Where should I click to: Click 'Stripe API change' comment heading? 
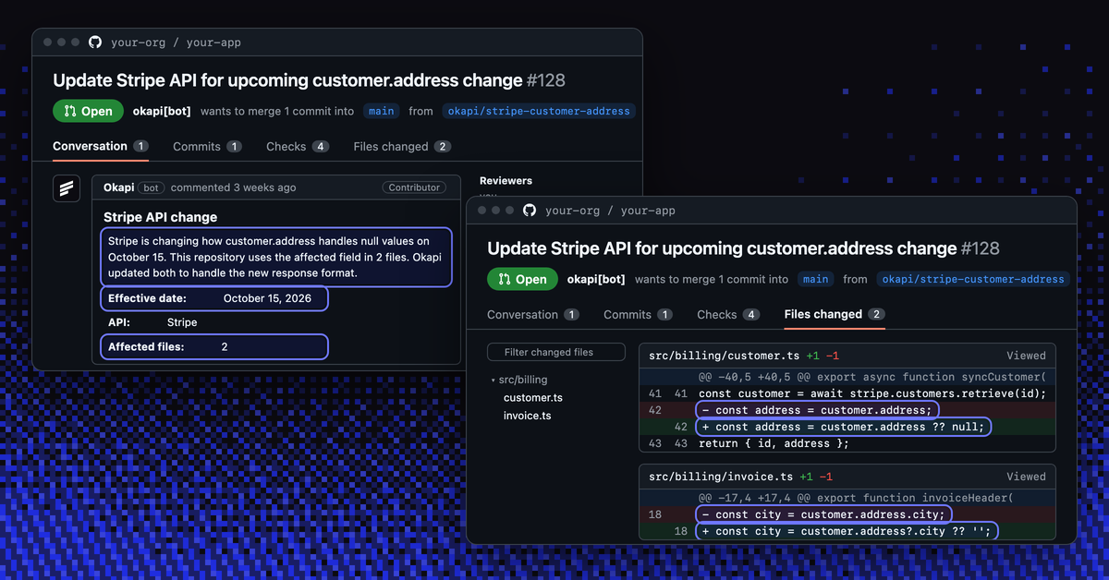coord(161,218)
